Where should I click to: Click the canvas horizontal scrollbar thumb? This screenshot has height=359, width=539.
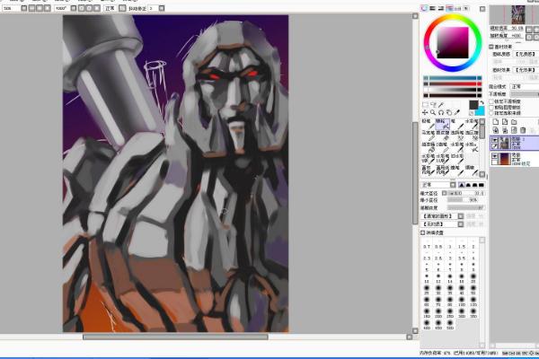coord(175,337)
